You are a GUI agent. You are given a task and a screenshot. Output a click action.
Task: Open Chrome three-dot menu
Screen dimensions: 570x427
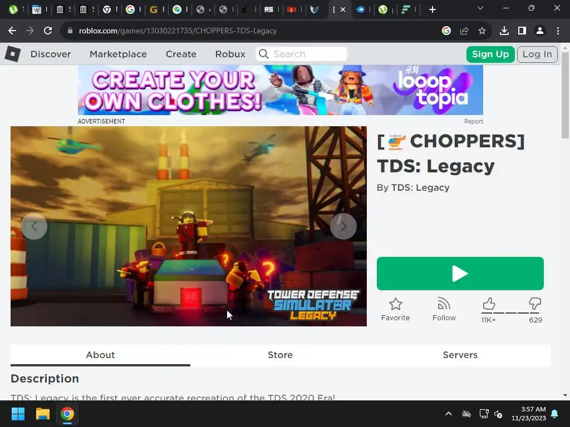(x=558, y=31)
